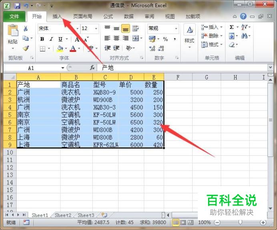Viewport: 277px width, 230px height.
Task: Expand the Insert cells (插入) dropdown
Action: (x=221, y=27)
